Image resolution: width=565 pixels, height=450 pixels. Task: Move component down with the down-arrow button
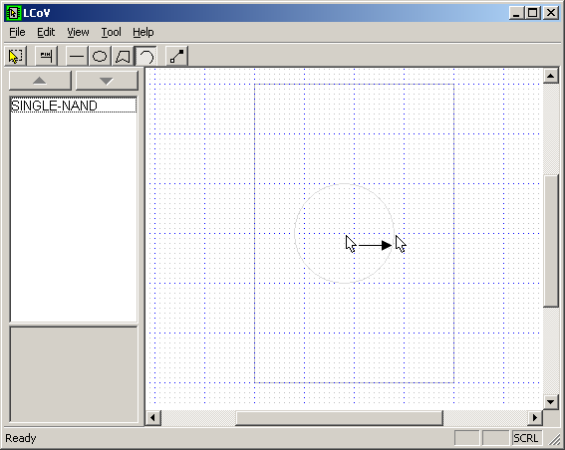point(107,81)
